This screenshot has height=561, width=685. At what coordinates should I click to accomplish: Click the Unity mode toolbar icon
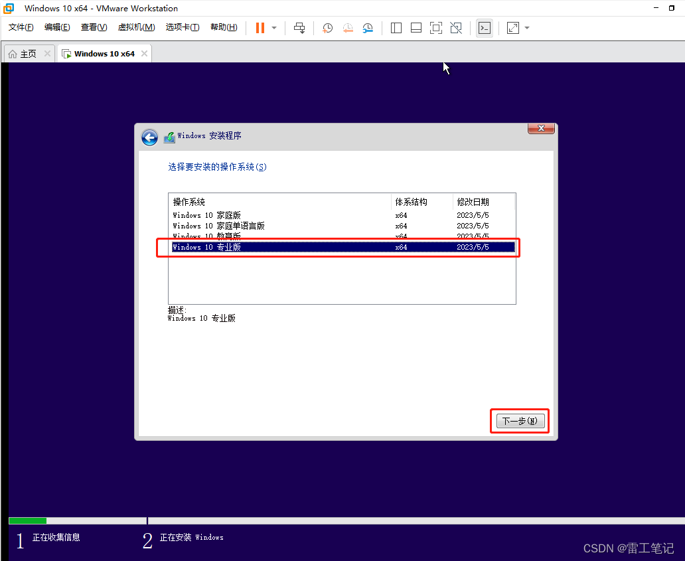click(x=456, y=28)
